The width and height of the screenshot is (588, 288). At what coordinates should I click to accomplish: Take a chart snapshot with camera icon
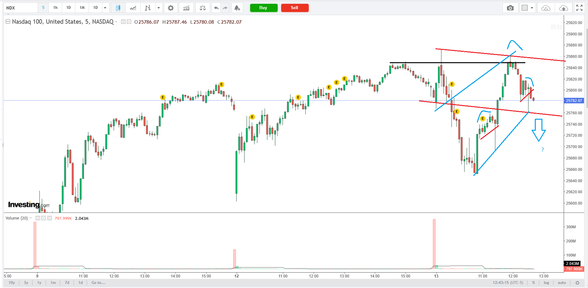click(510, 8)
